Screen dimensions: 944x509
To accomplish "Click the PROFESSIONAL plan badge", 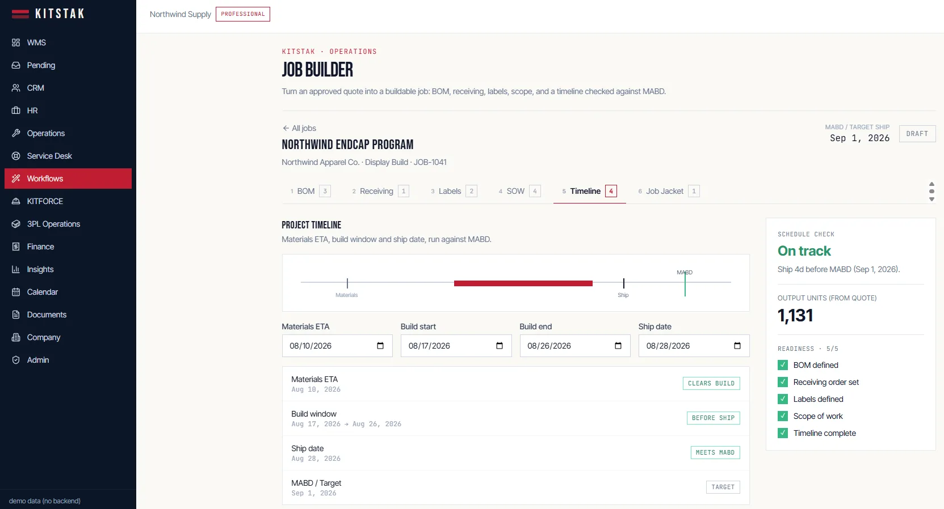I will (x=243, y=14).
